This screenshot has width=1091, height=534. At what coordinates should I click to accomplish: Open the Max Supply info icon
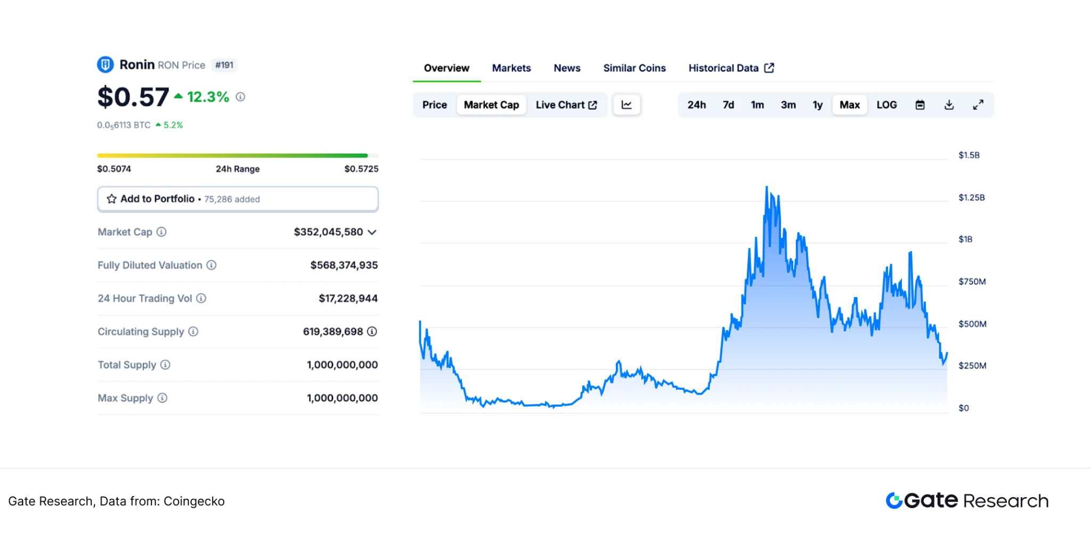(x=162, y=398)
